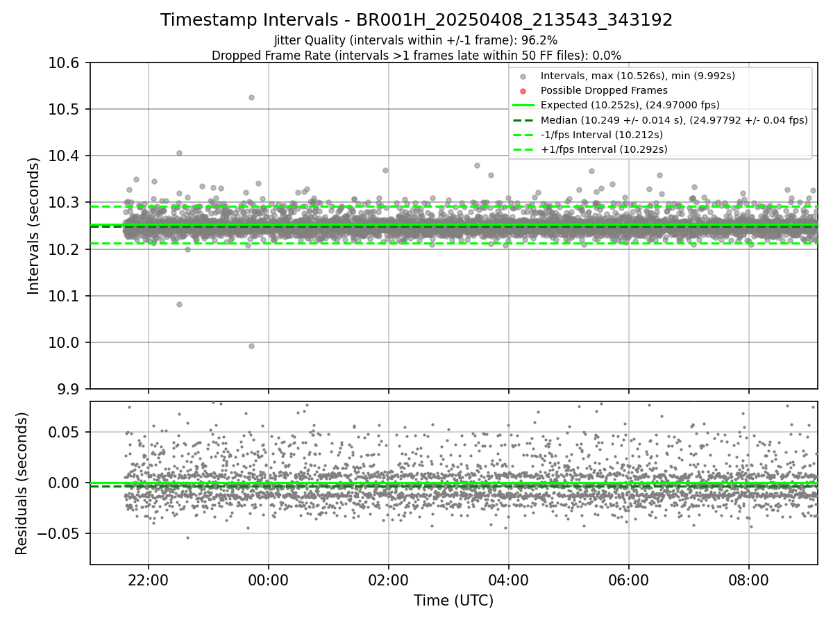Click the 'Residuals (seconds)' y-axis label
This screenshot has width=833, height=625.
point(22,483)
